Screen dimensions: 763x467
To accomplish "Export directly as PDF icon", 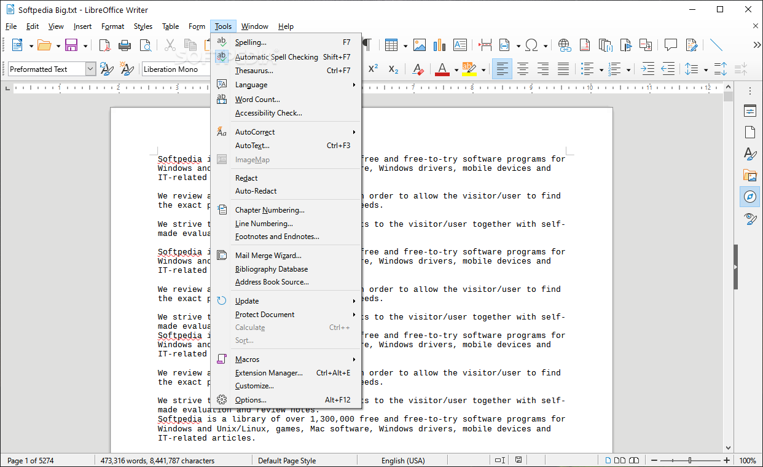I will click(x=105, y=45).
